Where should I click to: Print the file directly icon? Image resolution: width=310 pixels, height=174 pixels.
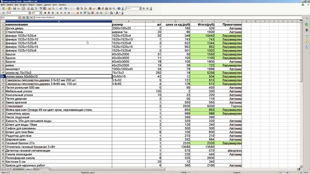[x=32, y=9]
